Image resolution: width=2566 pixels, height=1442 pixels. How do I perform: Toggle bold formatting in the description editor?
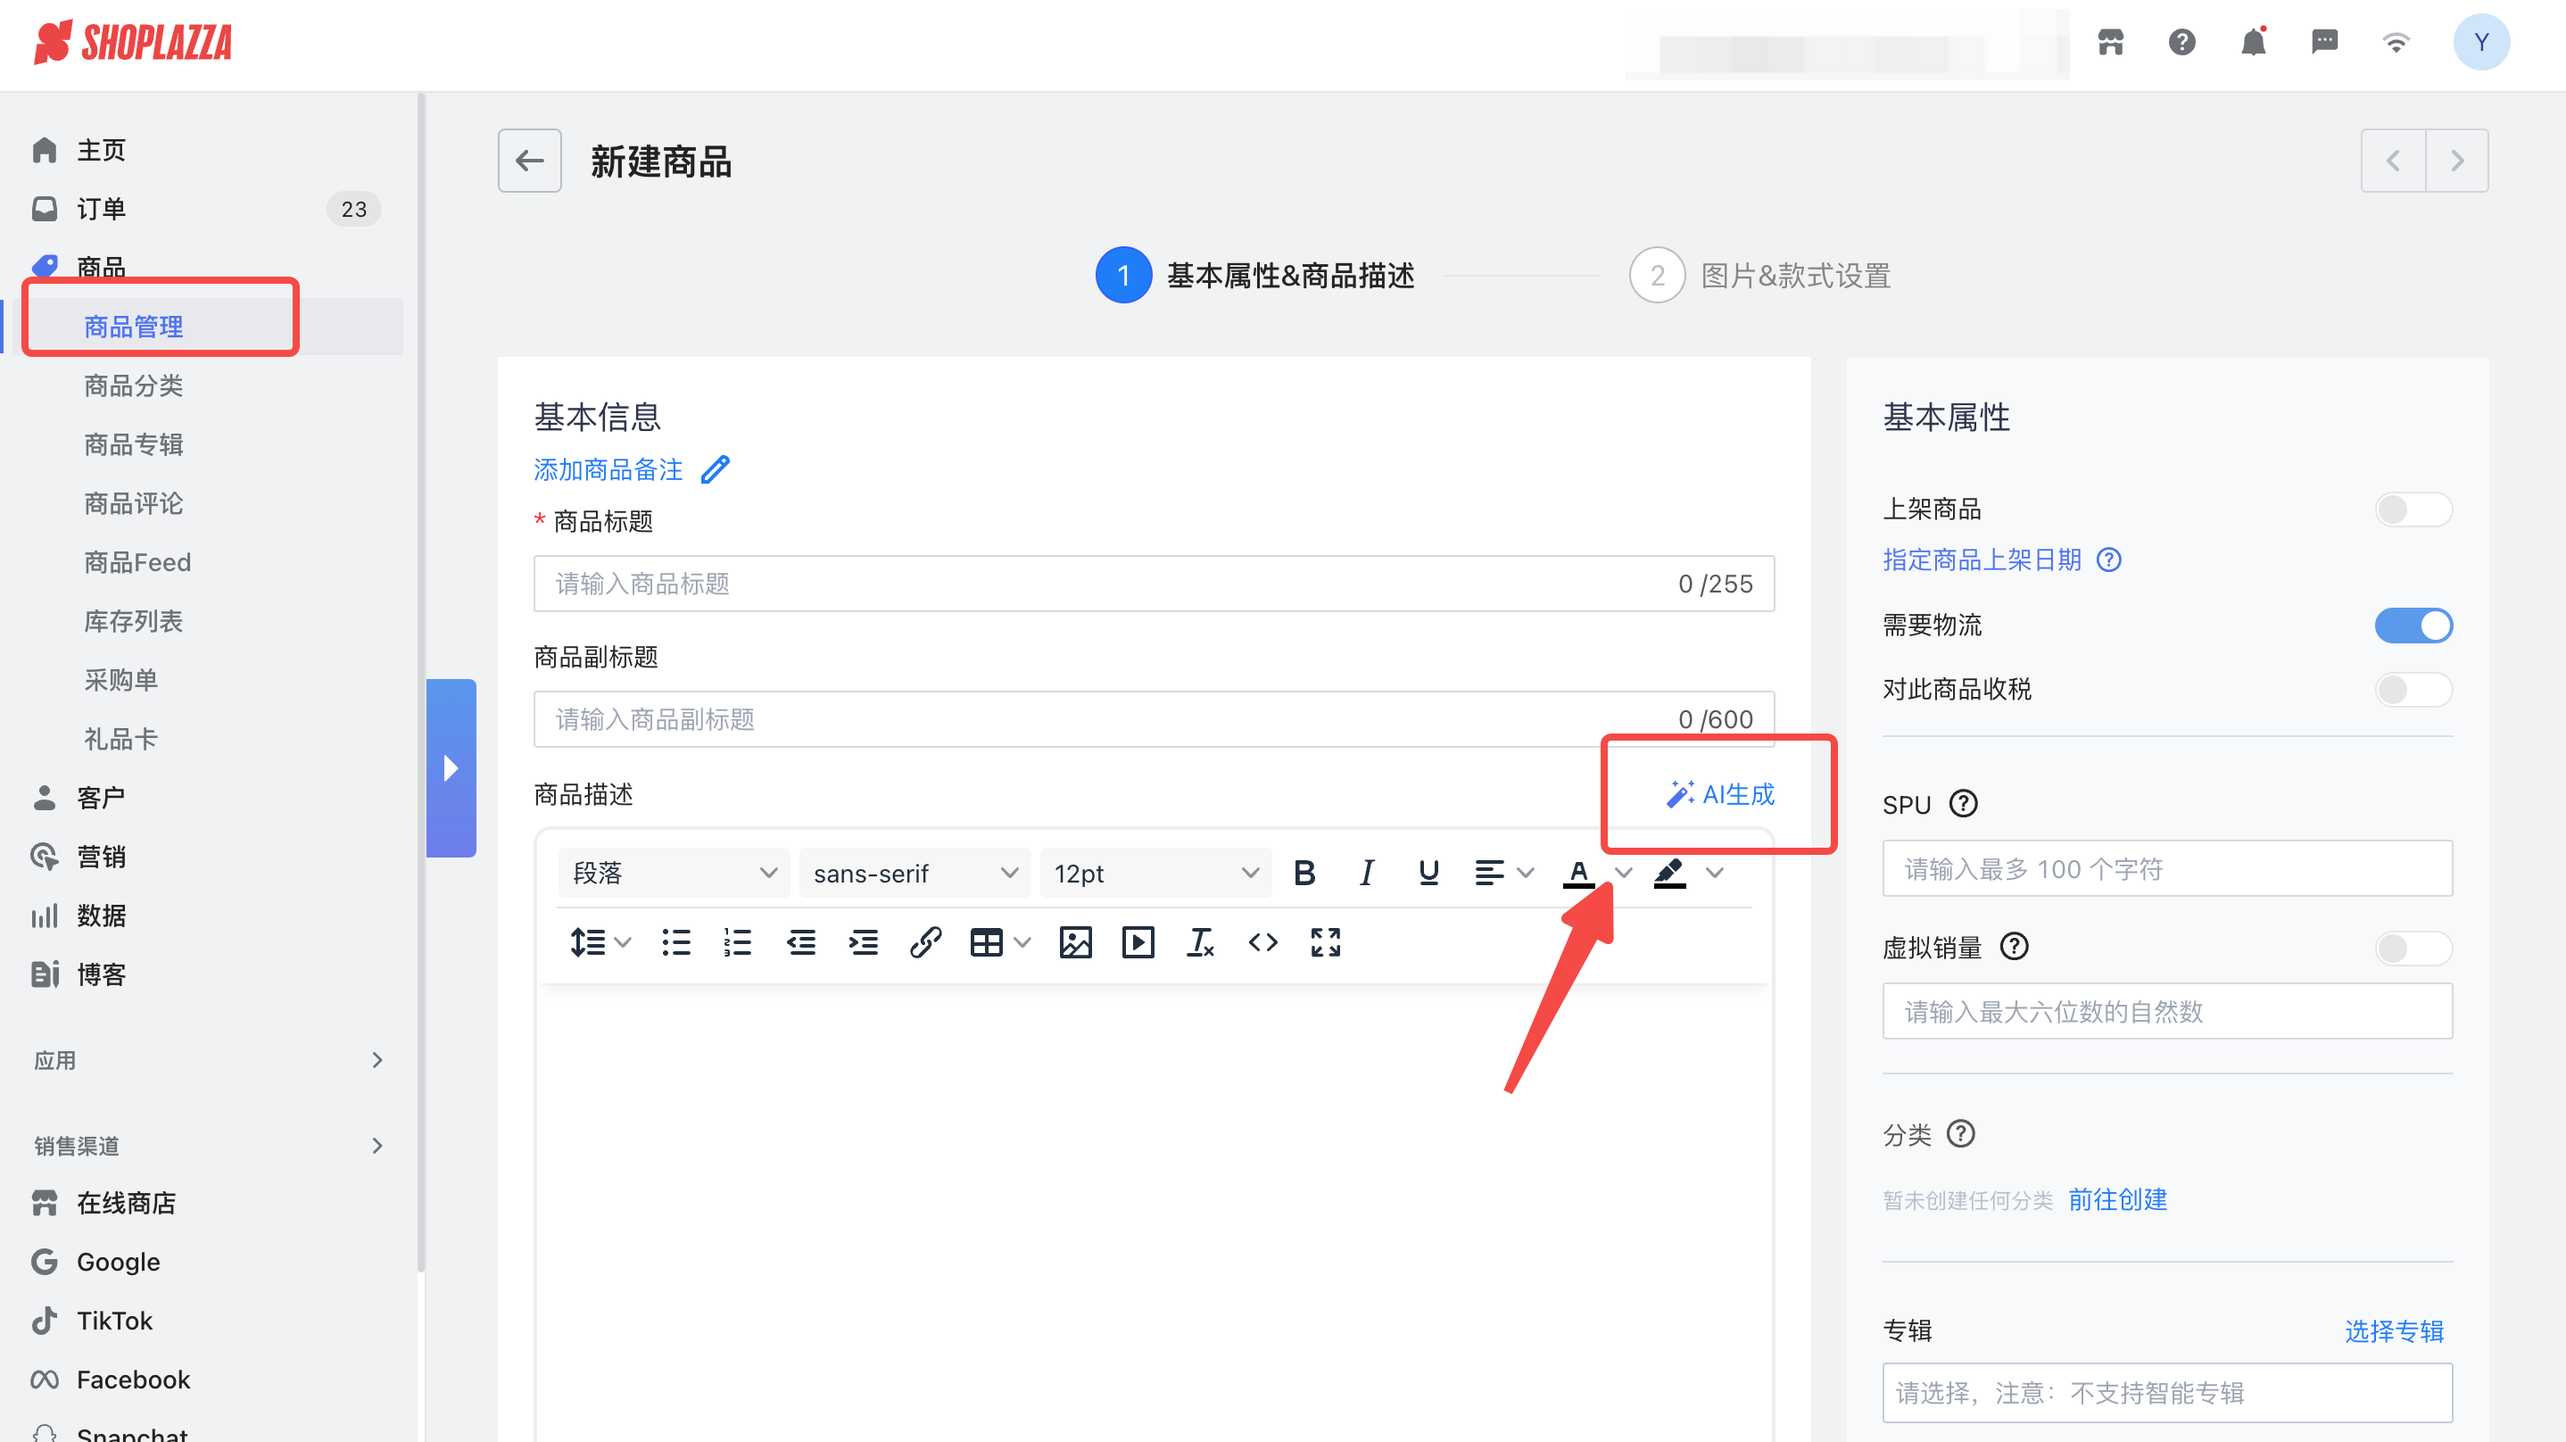(1305, 872)
